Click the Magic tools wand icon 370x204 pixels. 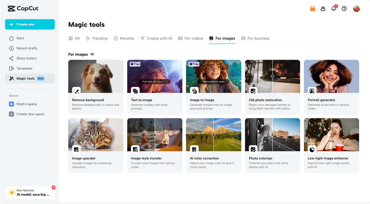(11, 79)
